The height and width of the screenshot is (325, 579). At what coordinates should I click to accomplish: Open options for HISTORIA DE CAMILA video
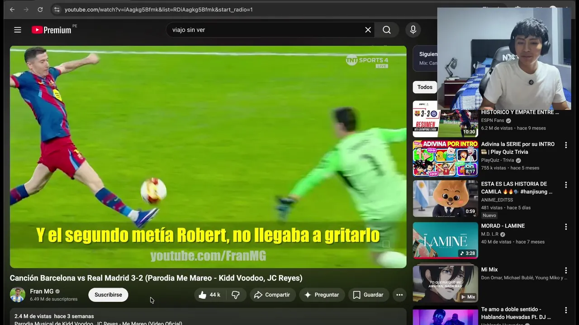point(565,185)
